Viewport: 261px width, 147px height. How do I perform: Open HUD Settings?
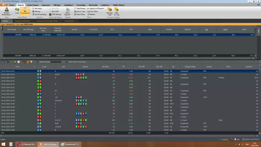click(55, 14)
